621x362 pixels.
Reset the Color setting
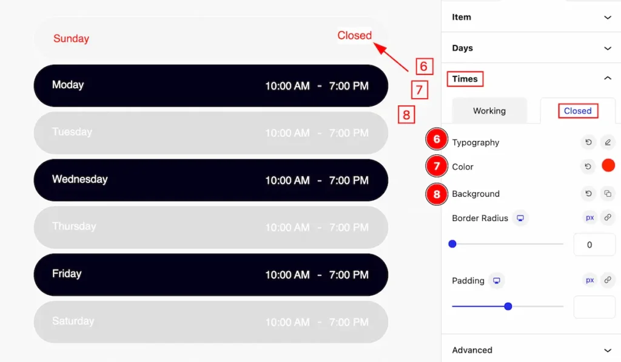pos(588,166)
